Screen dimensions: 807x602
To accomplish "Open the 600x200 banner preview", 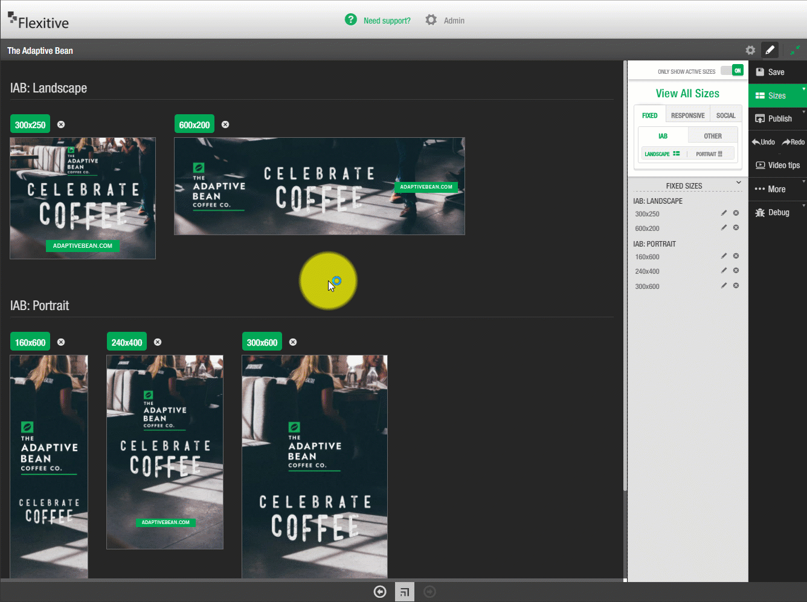I will [320, 186].
